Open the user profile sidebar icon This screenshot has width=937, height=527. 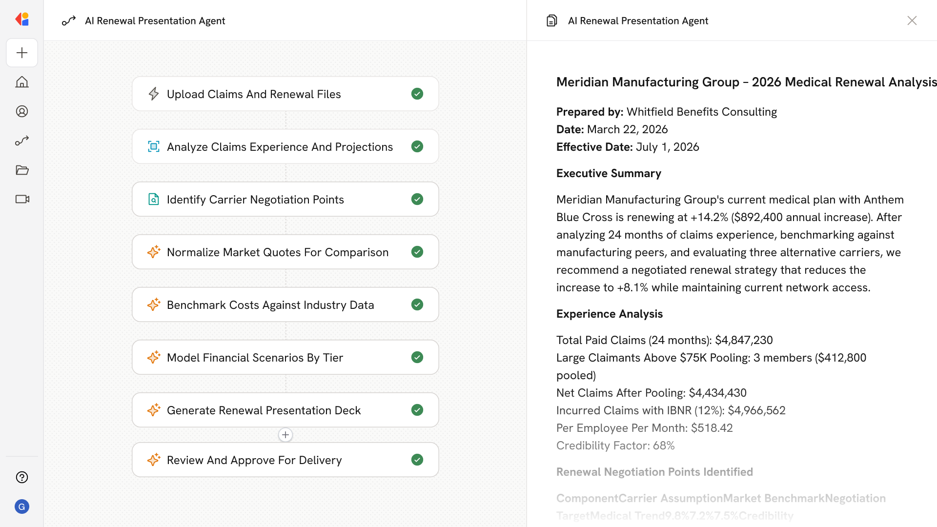tap(22, 111)
